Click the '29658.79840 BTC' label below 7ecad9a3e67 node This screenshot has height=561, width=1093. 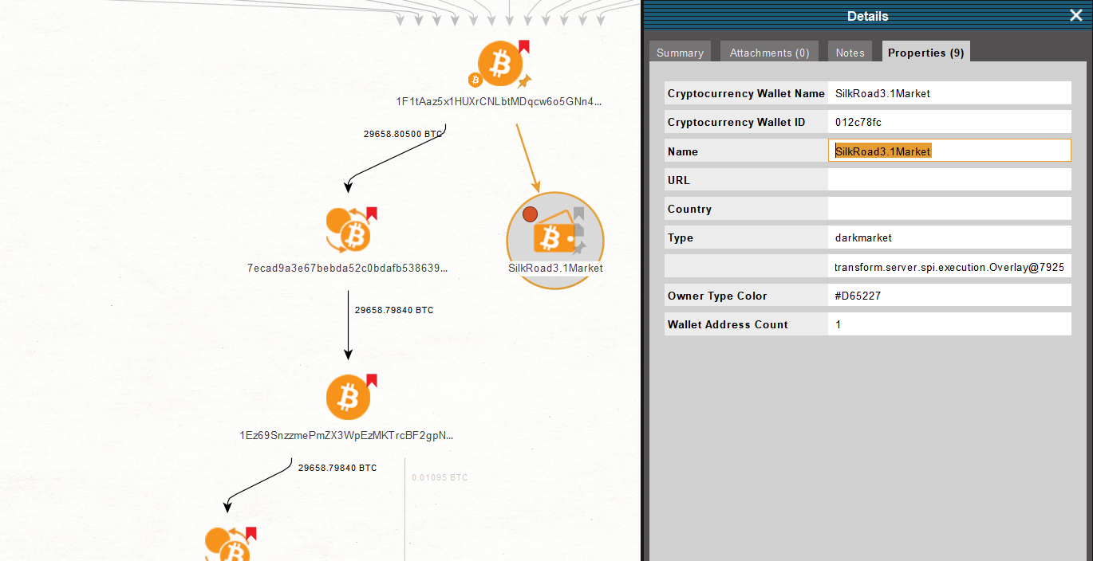(394, 310)
